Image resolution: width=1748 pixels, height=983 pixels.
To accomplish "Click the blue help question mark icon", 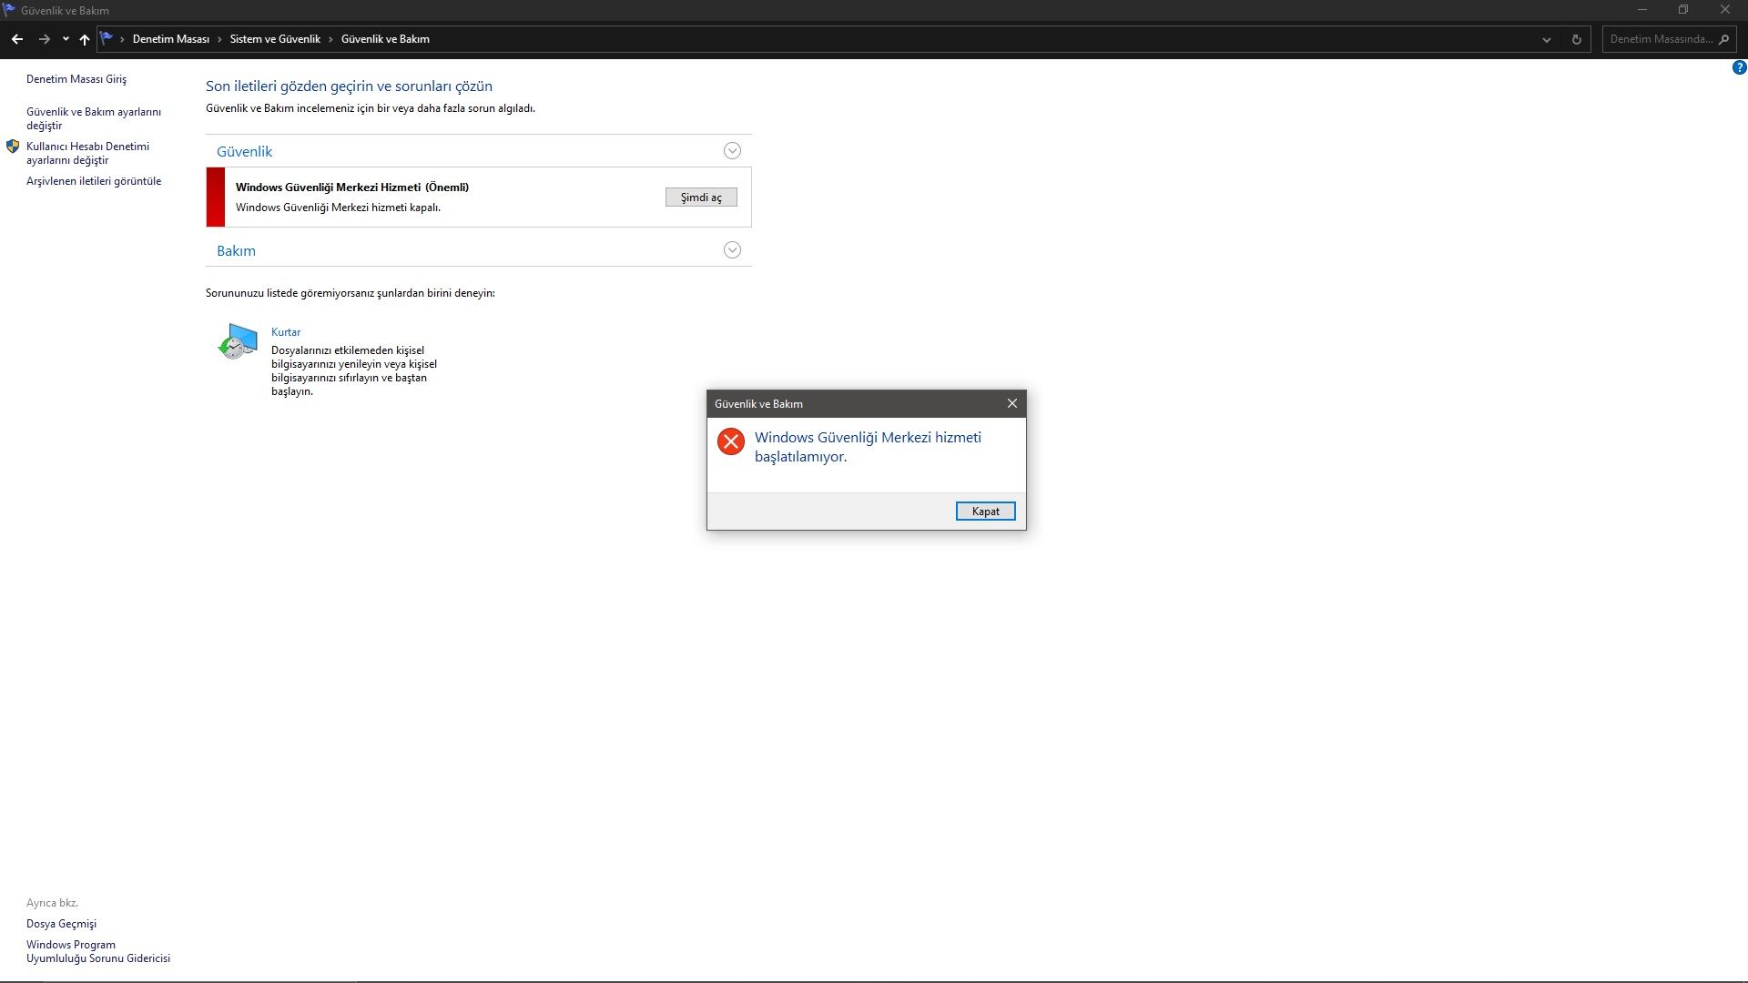I will (x=1739, y=67).
